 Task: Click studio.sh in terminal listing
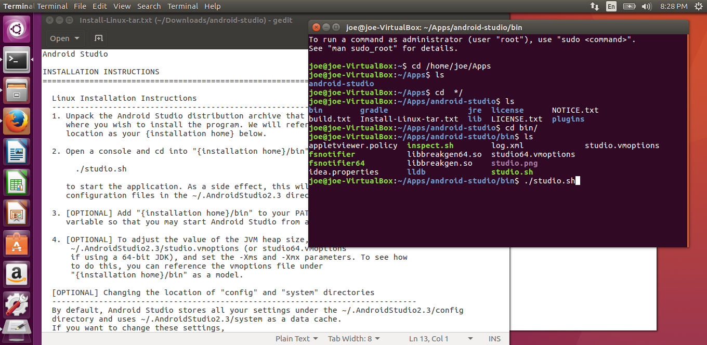tap(512, 172)
